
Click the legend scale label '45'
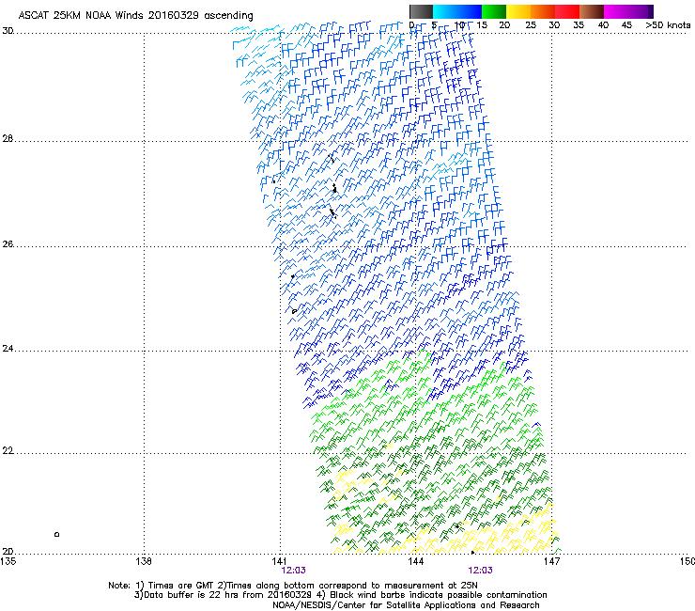[x=626, y=25]
